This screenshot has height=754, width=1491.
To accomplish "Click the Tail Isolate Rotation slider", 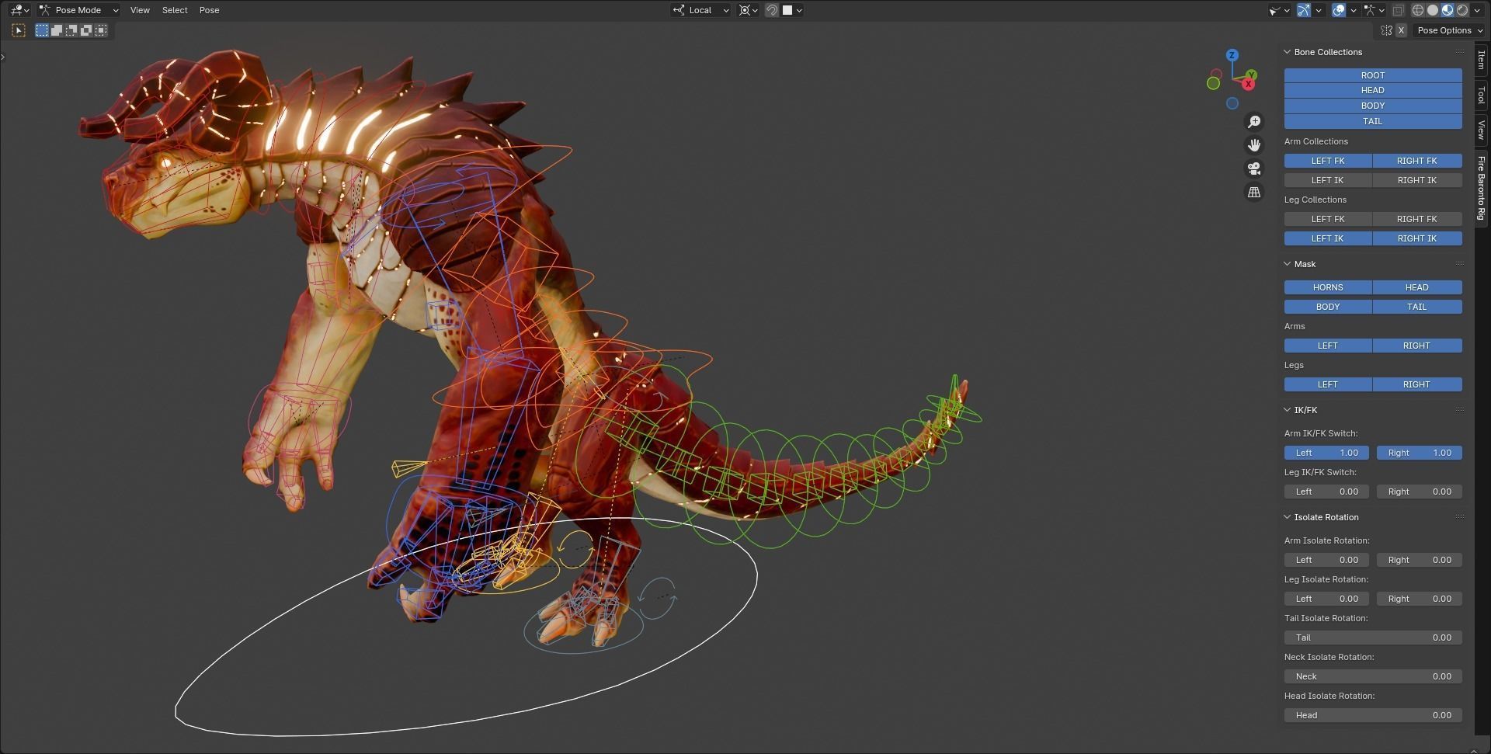I will (1373, 638).
